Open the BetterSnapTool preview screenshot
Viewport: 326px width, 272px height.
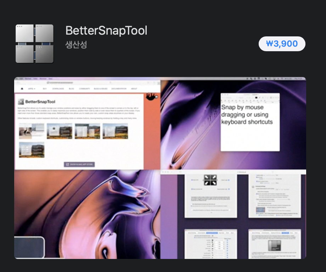tap(160, 168)
